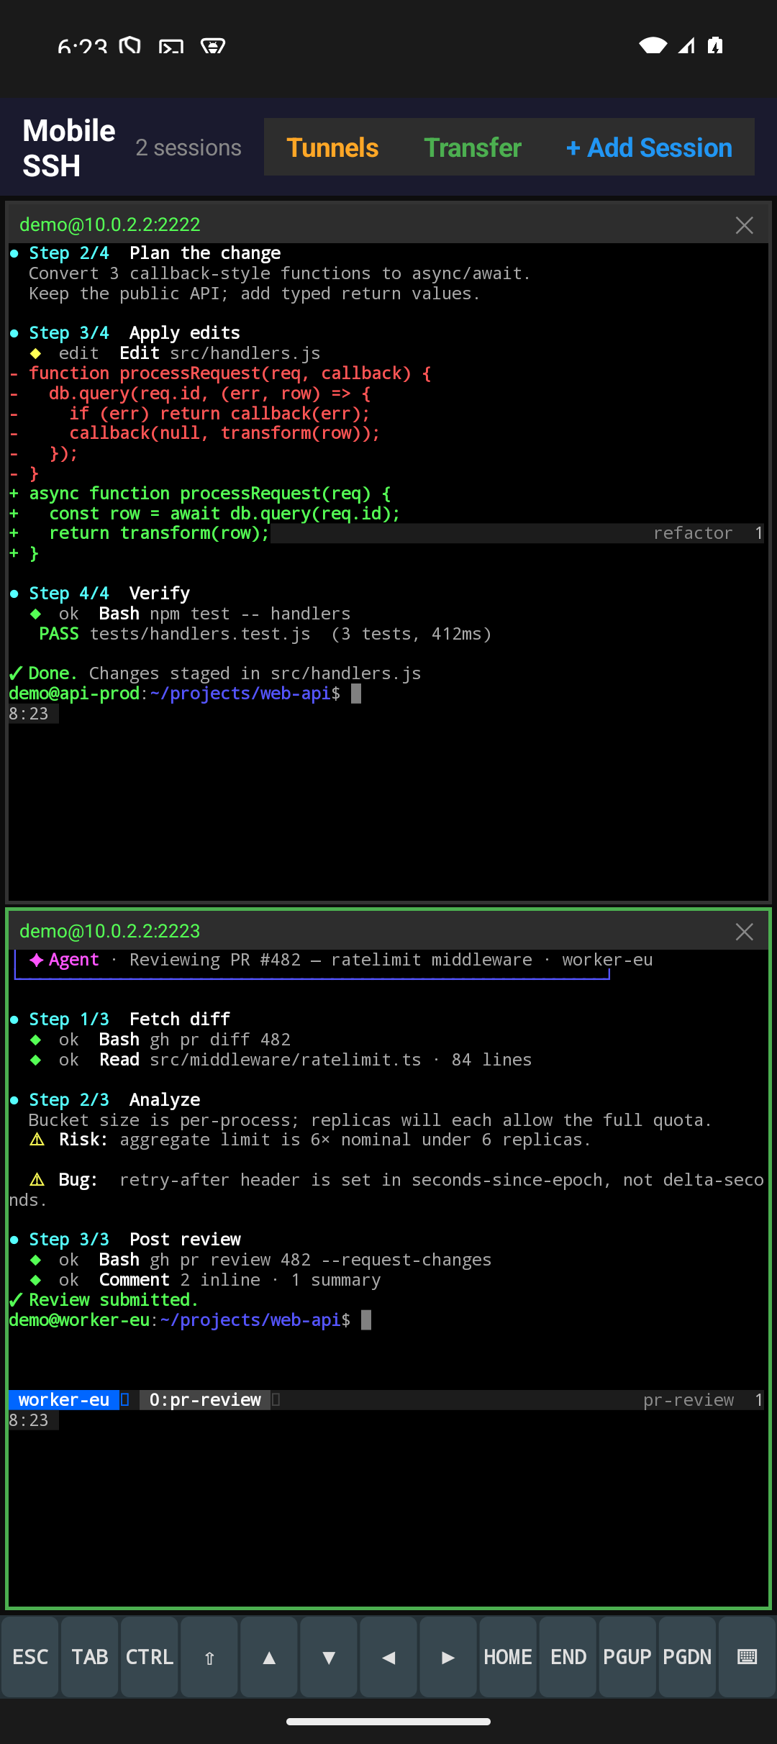Tap the left arrow key
Screen dimensions: 777x1744
[388, 1657]
